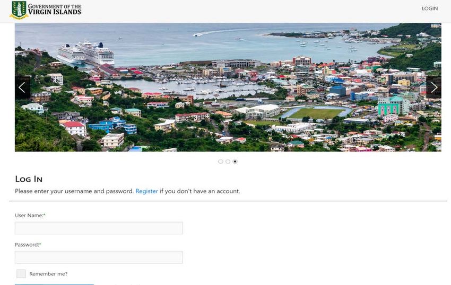This screenshot has width=451, height=285.
Task: Show the previous carousel slide
Action: click(x=22, y=87)
